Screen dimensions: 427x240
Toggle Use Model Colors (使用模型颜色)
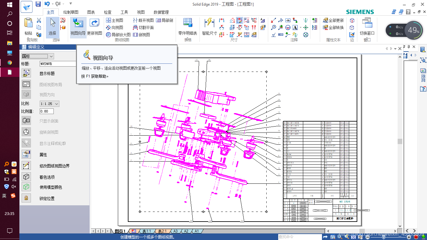pyautogui.click(x=26, y=187)
